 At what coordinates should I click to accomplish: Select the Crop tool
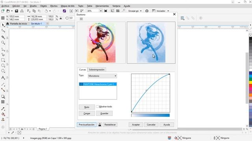[3, 37]
